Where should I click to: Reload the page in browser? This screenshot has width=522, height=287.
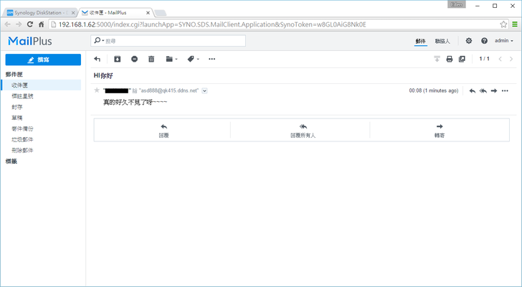click(30, 24)
